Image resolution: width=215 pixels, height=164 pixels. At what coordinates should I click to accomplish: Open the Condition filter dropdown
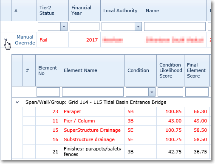152,92
